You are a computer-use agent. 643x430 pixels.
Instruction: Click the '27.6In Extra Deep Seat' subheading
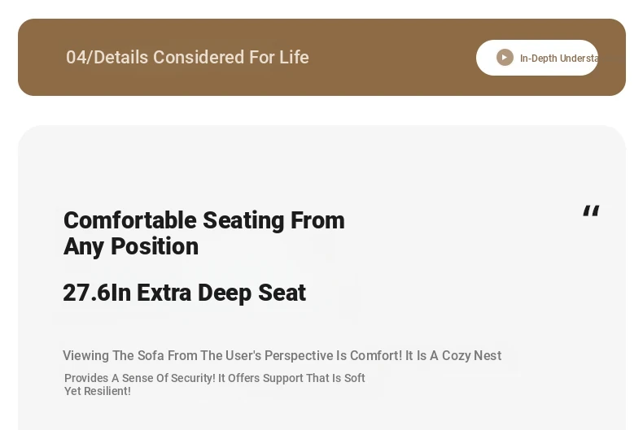(185, 293)
